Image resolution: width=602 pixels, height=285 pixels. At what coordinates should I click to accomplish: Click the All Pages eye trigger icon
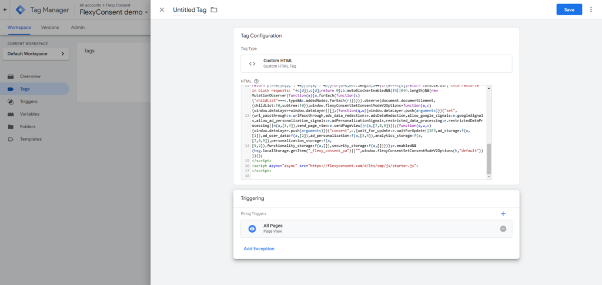pyautogui.click(x=252, y=229)
